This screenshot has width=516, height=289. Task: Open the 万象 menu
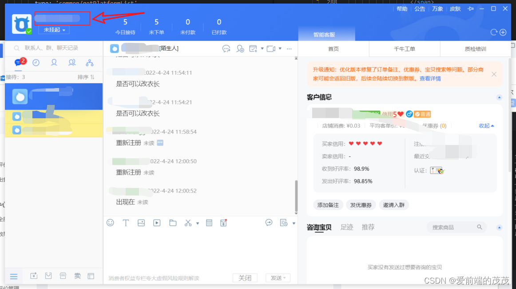tap(437, 9)
